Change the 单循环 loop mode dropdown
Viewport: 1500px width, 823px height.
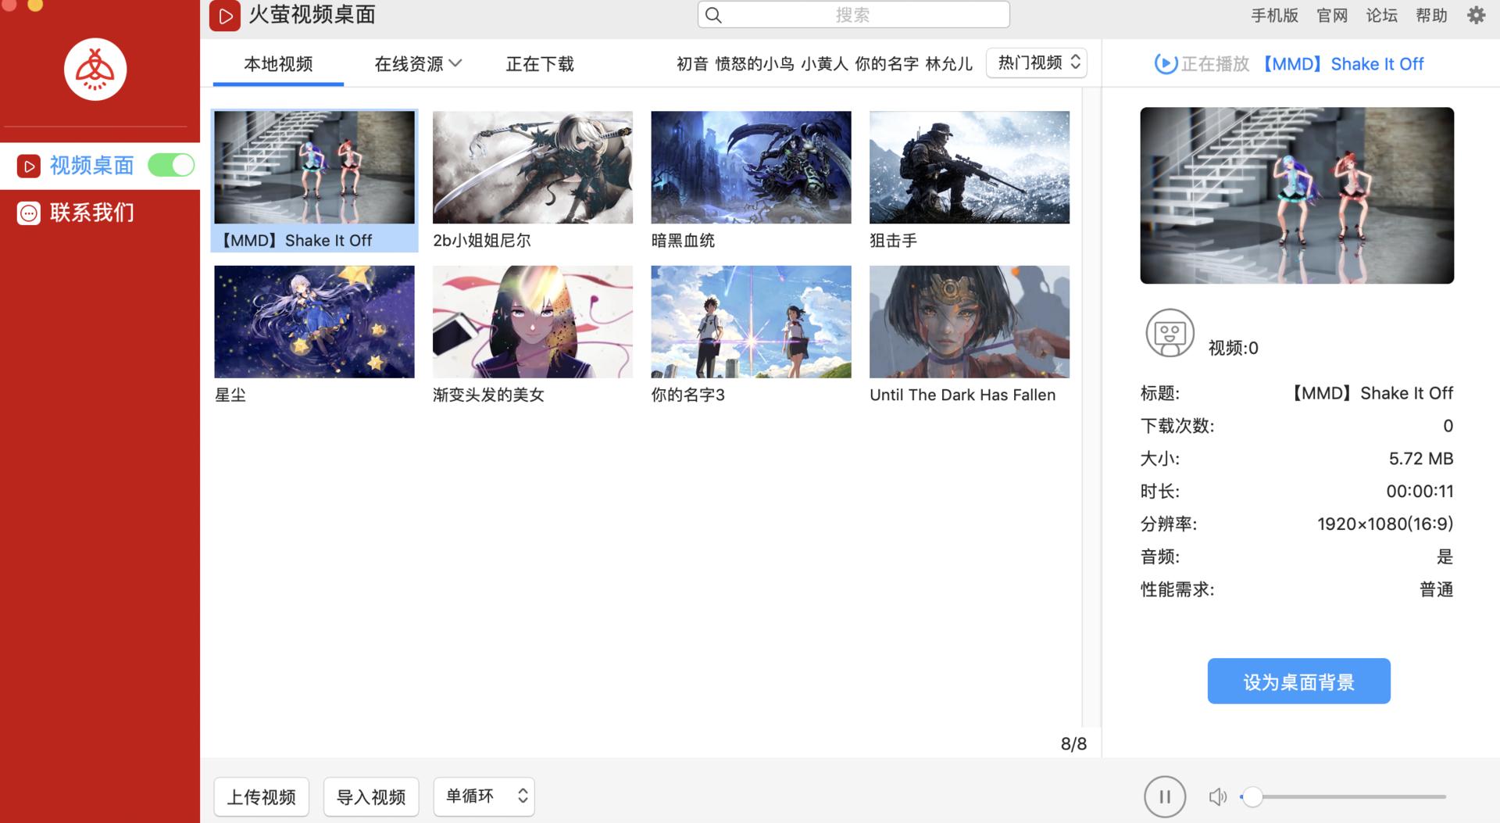point(484,796)
